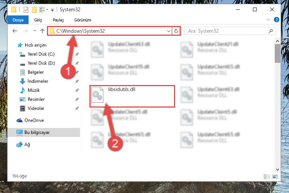The image size is (289, 193).
Task: Expand the address bar history dropdown
Action: click(168, 31)
